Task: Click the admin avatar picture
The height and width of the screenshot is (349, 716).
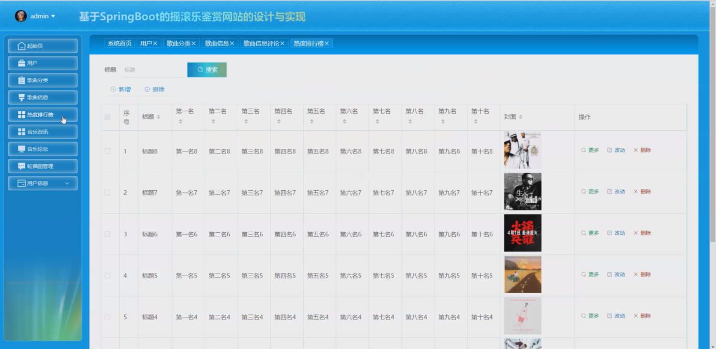Action: pos(21,16)
